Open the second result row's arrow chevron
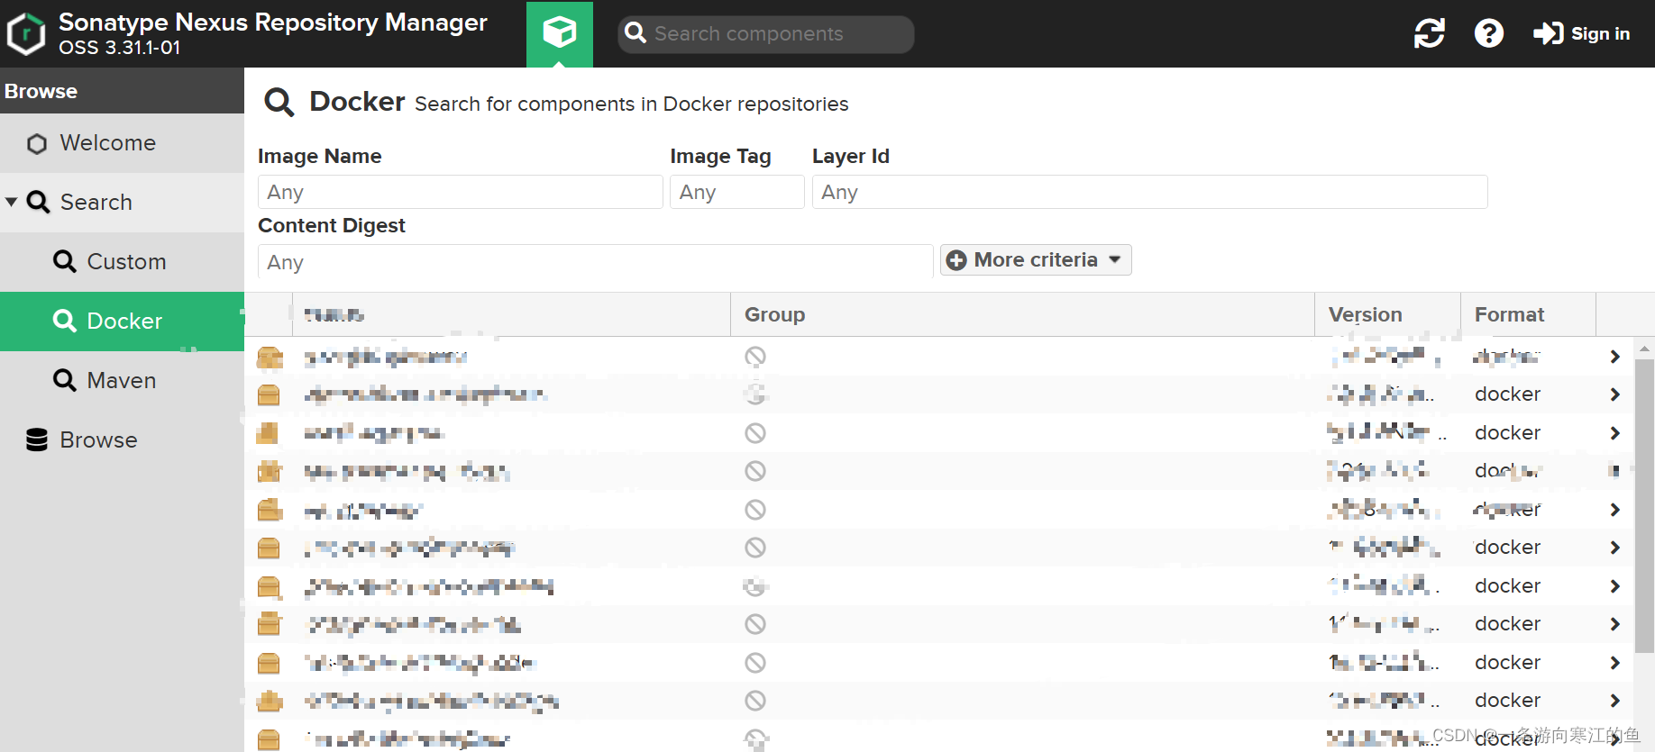Screen dimensions: 1655x752 [1614, 394]
